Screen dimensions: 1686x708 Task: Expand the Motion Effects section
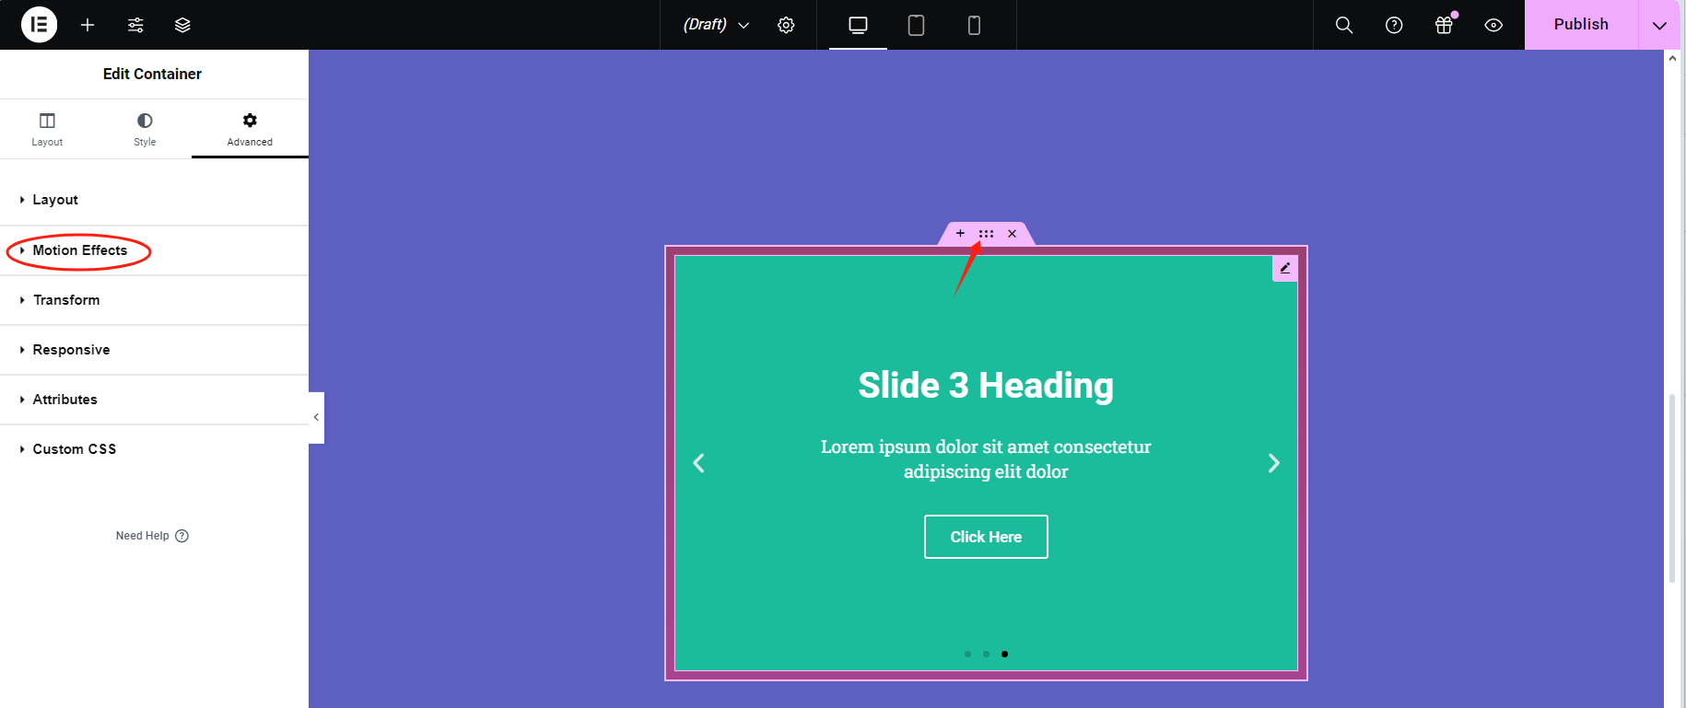[x=154, y=250]
